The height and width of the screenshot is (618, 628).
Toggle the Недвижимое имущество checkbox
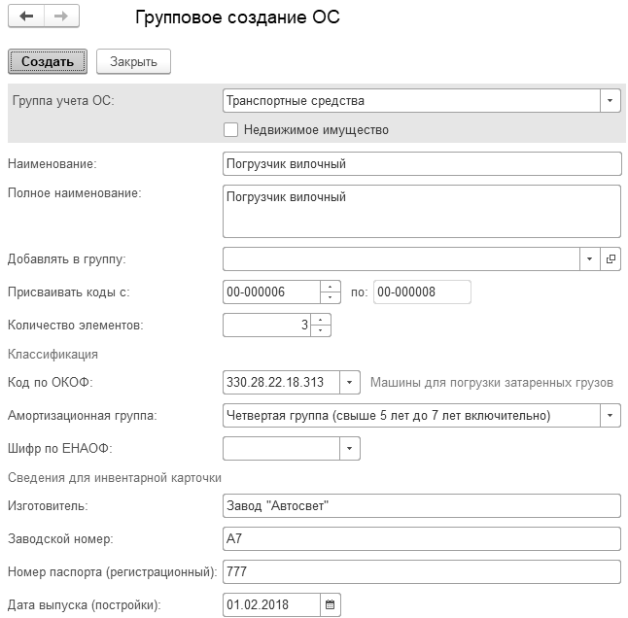point(230,129)
